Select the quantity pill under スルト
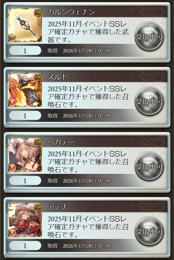174x260 pixels. pos(25,115)
